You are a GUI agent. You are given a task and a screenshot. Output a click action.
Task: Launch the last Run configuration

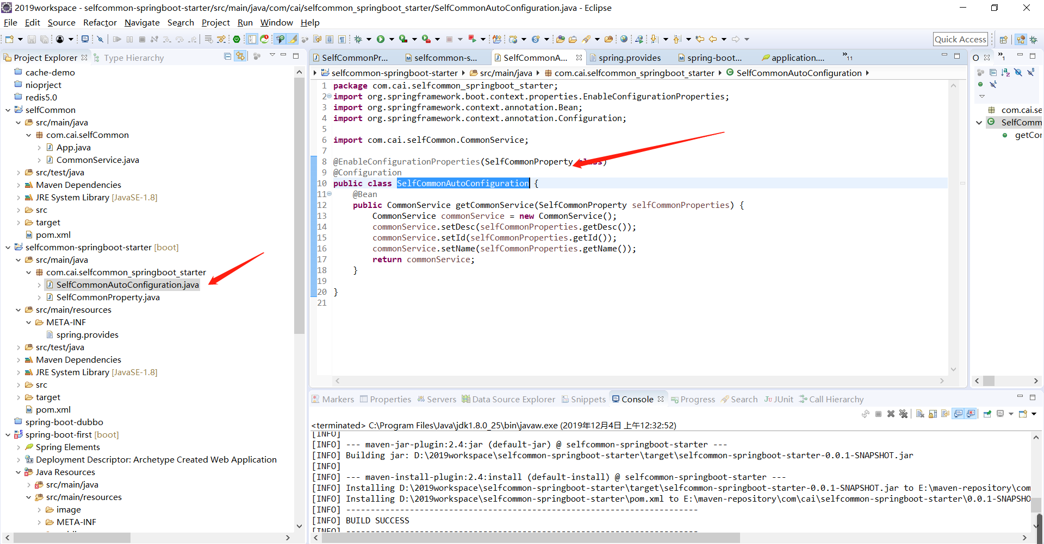[380, 39]
